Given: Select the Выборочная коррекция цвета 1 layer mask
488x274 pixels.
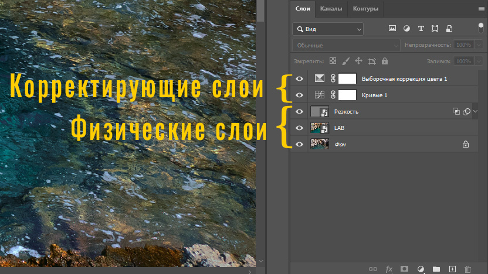Looking at the screenshot, I should [x=347, y=78].
